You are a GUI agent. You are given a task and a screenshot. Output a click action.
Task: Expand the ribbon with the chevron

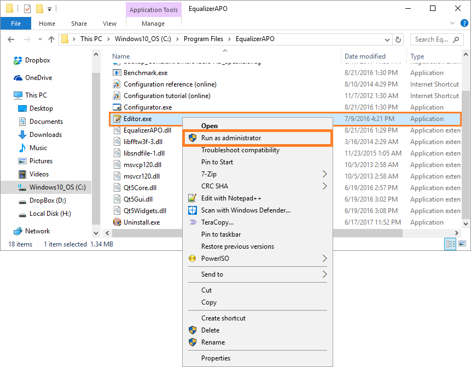452,23
